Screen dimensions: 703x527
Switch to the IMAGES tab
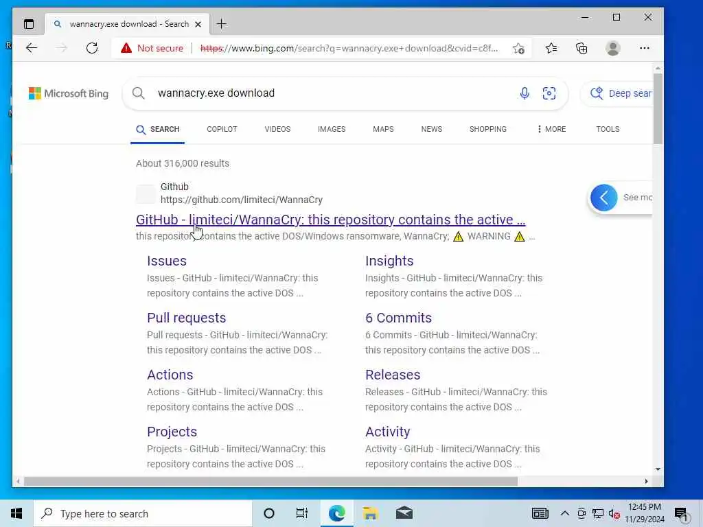coord(332,129)
